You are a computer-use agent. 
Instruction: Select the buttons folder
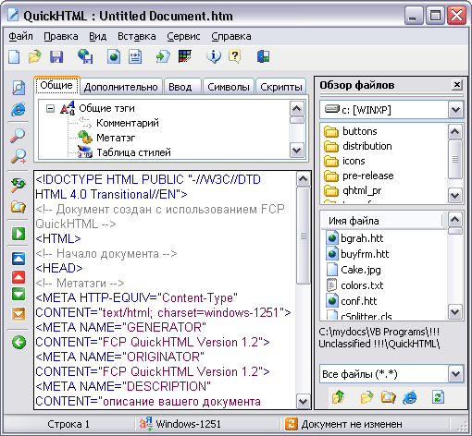pyautogui.click(x=360, y=131)
